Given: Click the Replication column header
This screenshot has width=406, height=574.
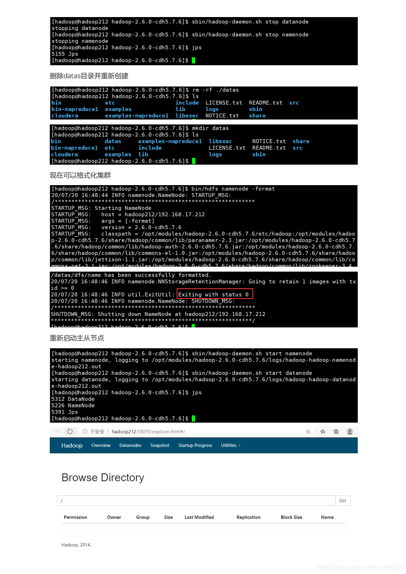Looking at the screenshot, I should click(248, 517).
